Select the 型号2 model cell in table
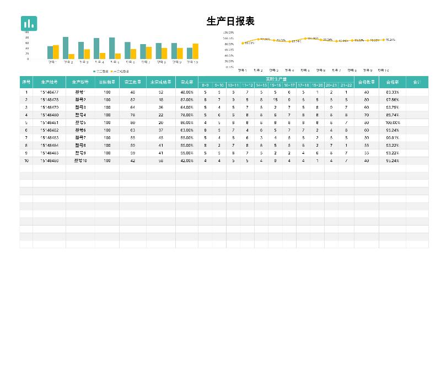The width and height of the screenshot is (441, 386). [x=80, y=100]
